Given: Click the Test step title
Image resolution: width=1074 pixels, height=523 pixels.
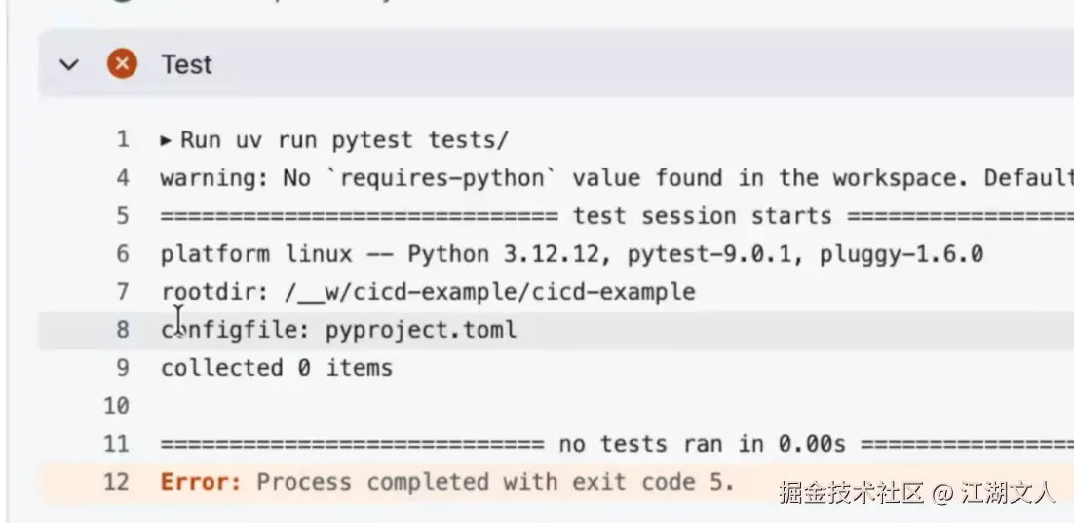Looking at the screenshot, I should tap(186, 65).
